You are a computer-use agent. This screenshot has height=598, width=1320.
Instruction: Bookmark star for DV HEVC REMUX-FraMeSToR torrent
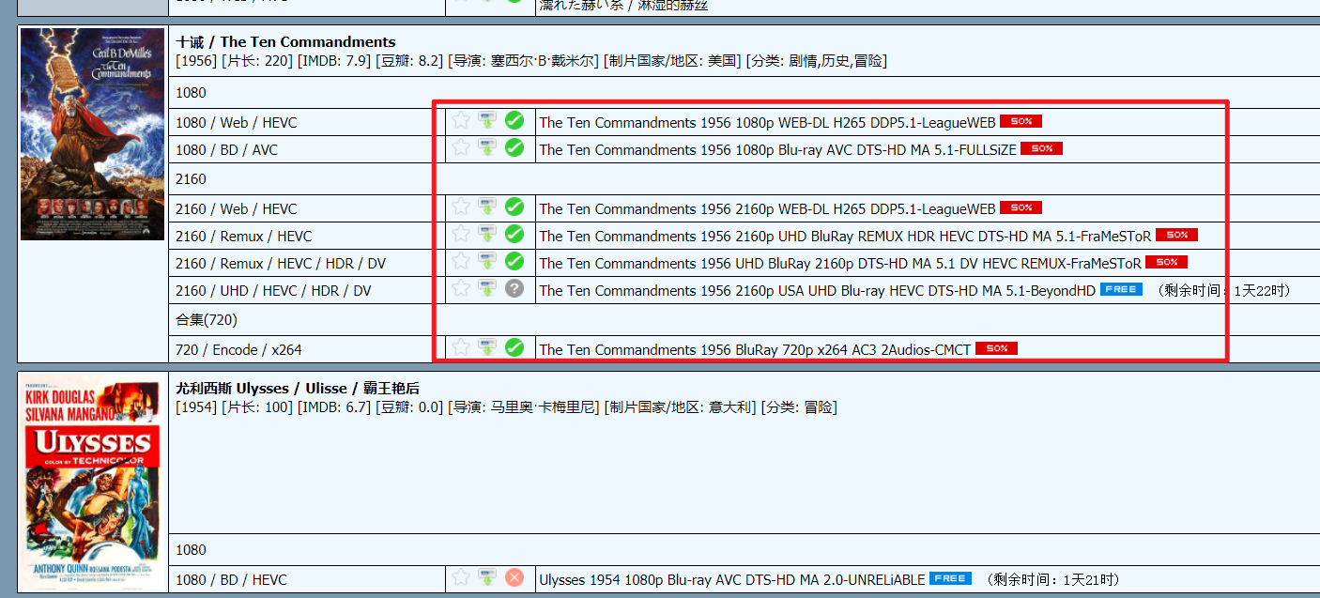coord(460,260)
